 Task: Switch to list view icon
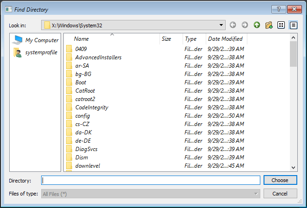point(281,25)
